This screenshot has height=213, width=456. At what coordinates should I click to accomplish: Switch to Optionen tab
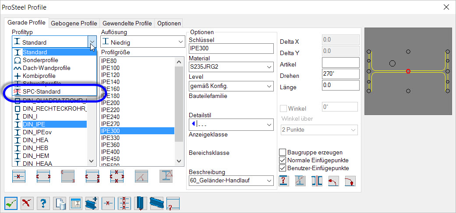pos(169,24)
